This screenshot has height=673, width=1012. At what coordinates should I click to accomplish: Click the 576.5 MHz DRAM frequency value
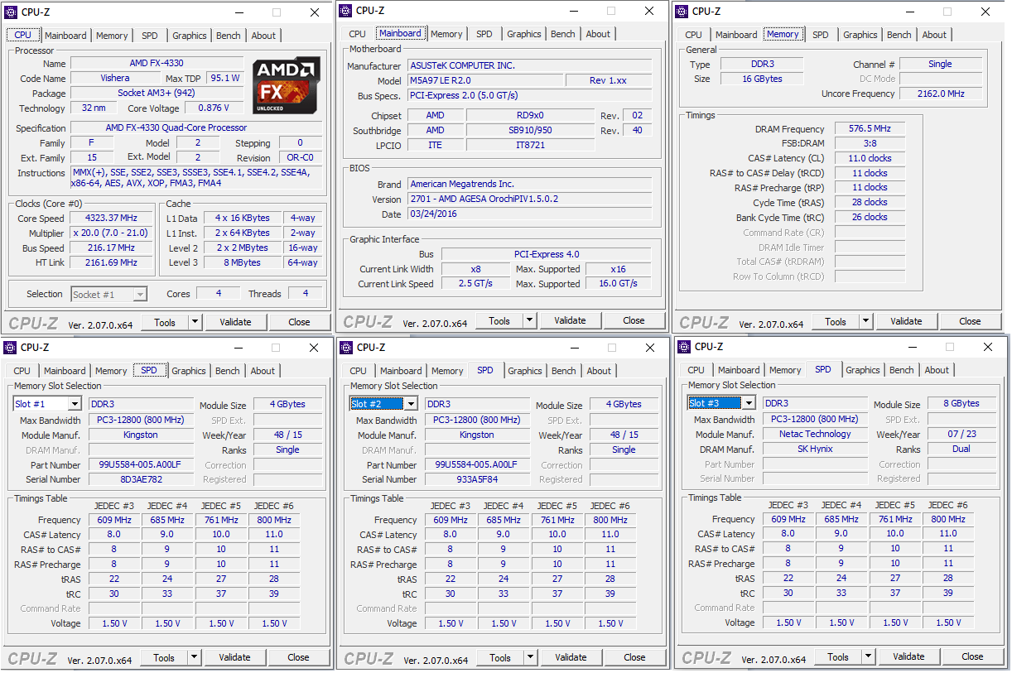(870, 130)
